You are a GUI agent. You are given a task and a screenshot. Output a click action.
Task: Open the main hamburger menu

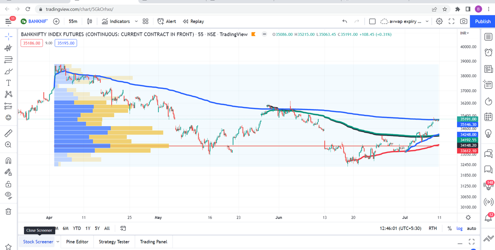pyautogui.click(x=8, y=21)
